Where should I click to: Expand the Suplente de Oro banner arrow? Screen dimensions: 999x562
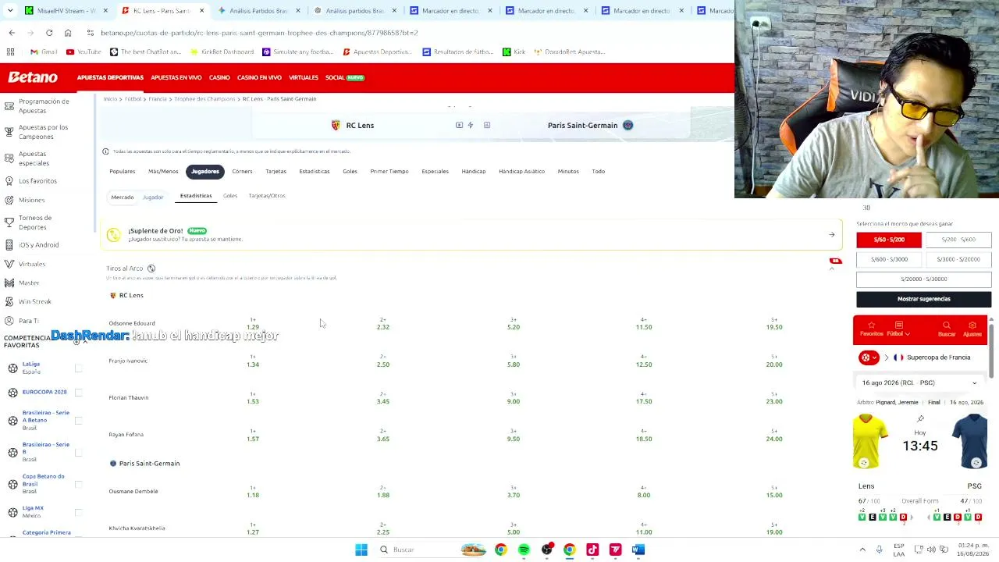[x=832, y=234]
